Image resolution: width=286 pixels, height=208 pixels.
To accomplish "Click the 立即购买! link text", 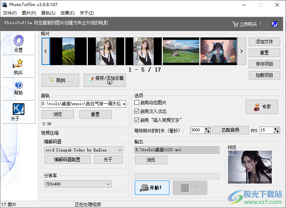I will pyautogui.click(x=250, y=24).
